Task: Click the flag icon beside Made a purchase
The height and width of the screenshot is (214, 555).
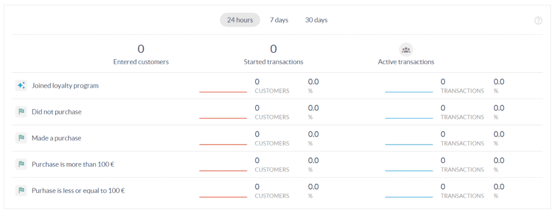Action: [21, 138]
